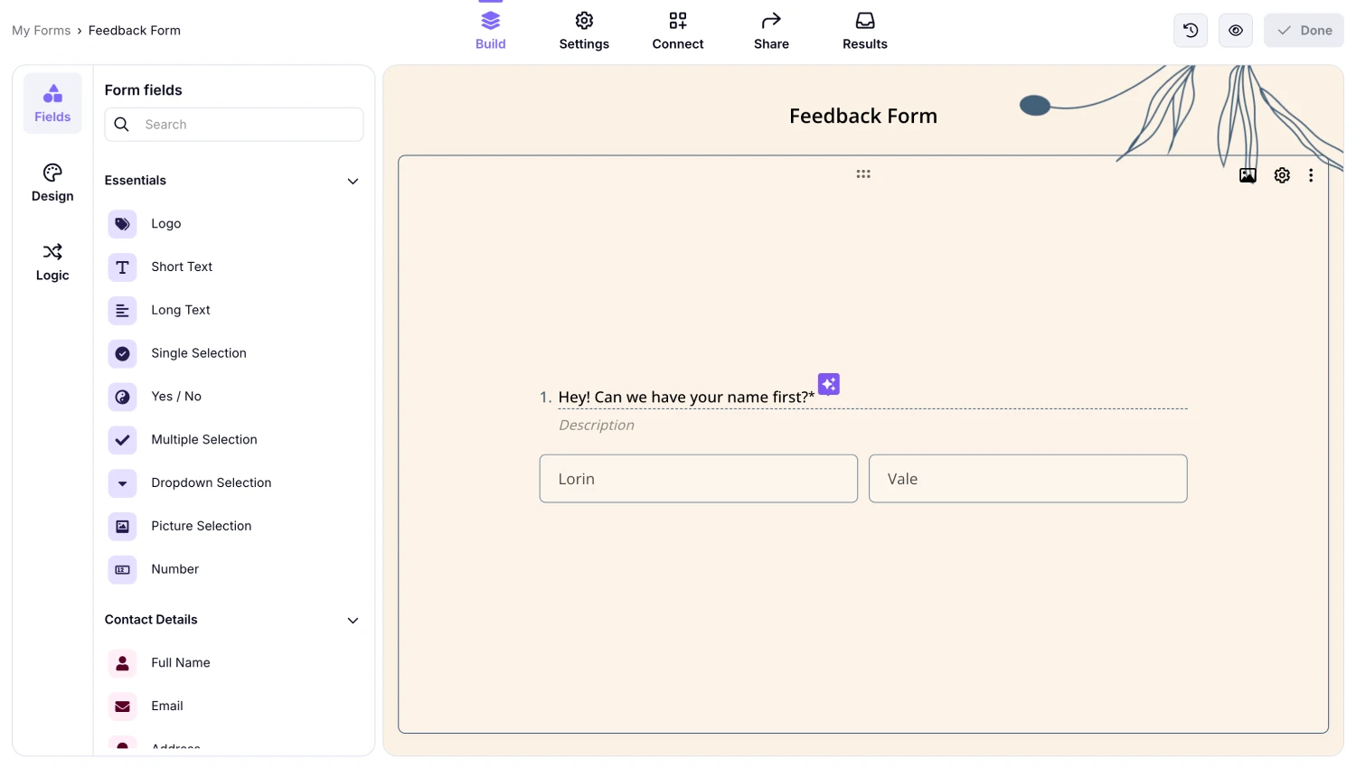Open the three-dot menu on the question card

pos(1311,175)
